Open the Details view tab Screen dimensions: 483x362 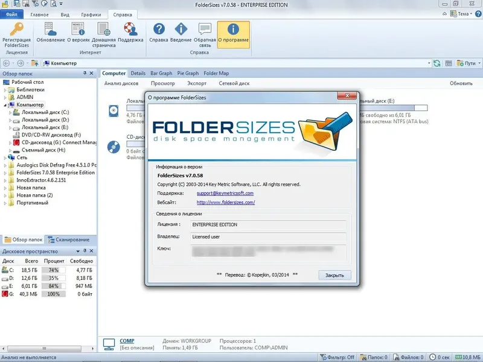[138, 73]
